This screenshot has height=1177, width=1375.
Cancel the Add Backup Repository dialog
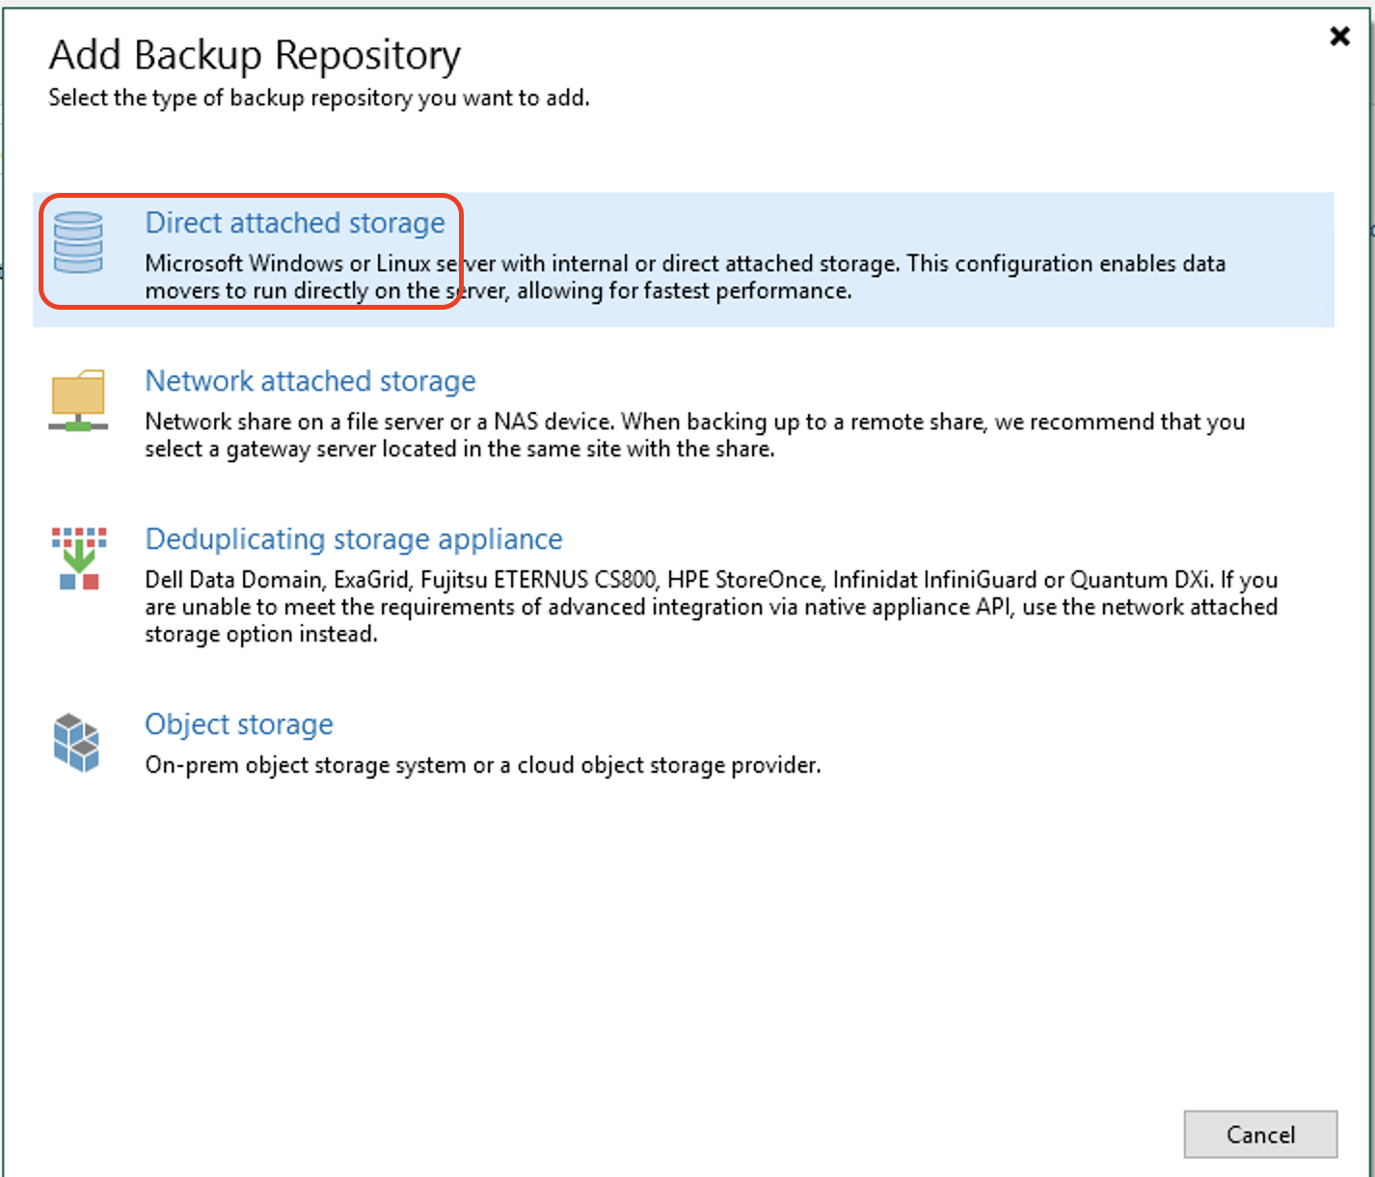click(x=1260, y=1135)
